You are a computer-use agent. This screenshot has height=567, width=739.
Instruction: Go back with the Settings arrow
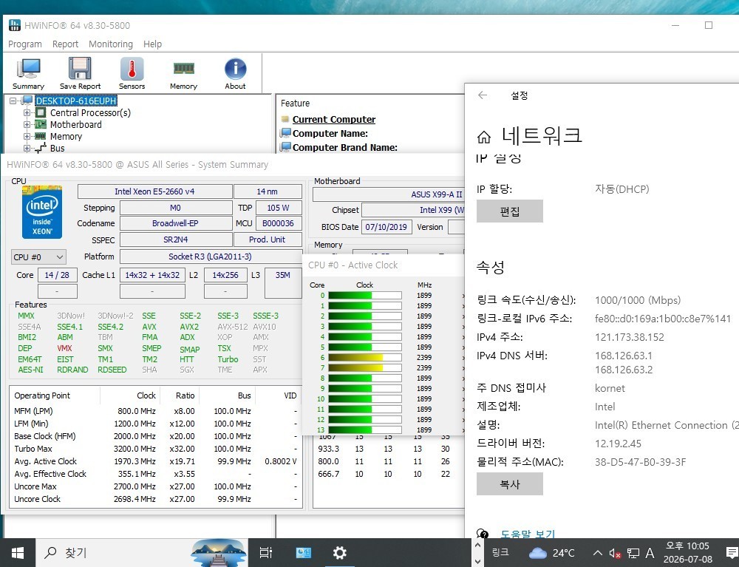pyautogui.click(x=482, y=95)
